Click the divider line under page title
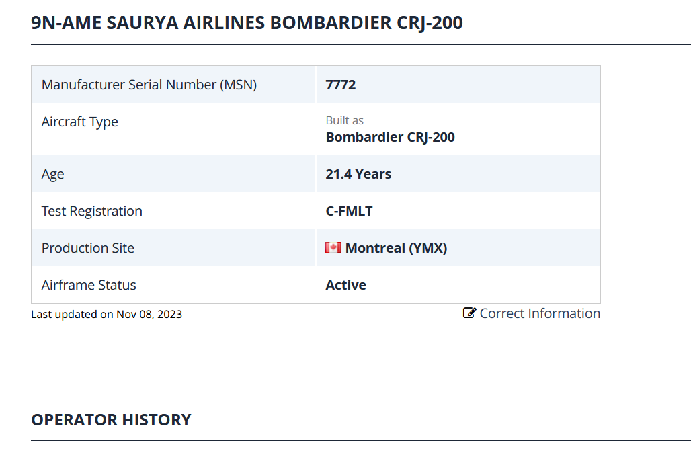 tap(360, 45)
